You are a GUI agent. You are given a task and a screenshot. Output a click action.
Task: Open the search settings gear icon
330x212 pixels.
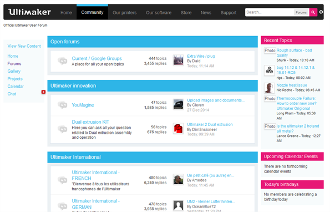[321, 12]
